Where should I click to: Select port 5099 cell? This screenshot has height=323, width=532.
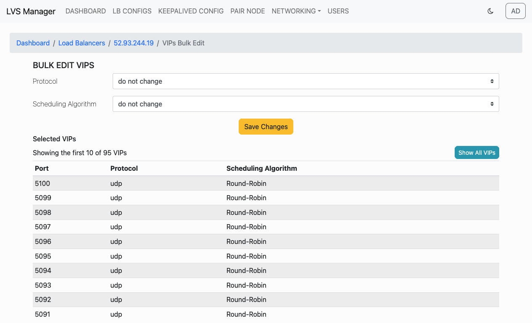[x=71, y=198]
